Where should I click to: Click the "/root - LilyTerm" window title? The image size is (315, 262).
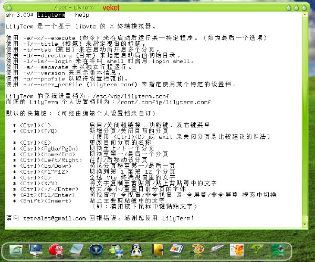click(x=73, y=8)
